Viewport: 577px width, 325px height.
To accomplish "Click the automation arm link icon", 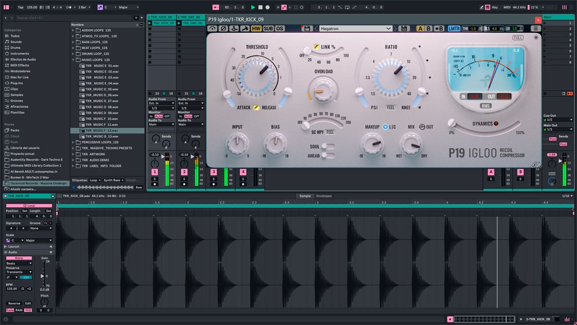I will coord(284,7).
